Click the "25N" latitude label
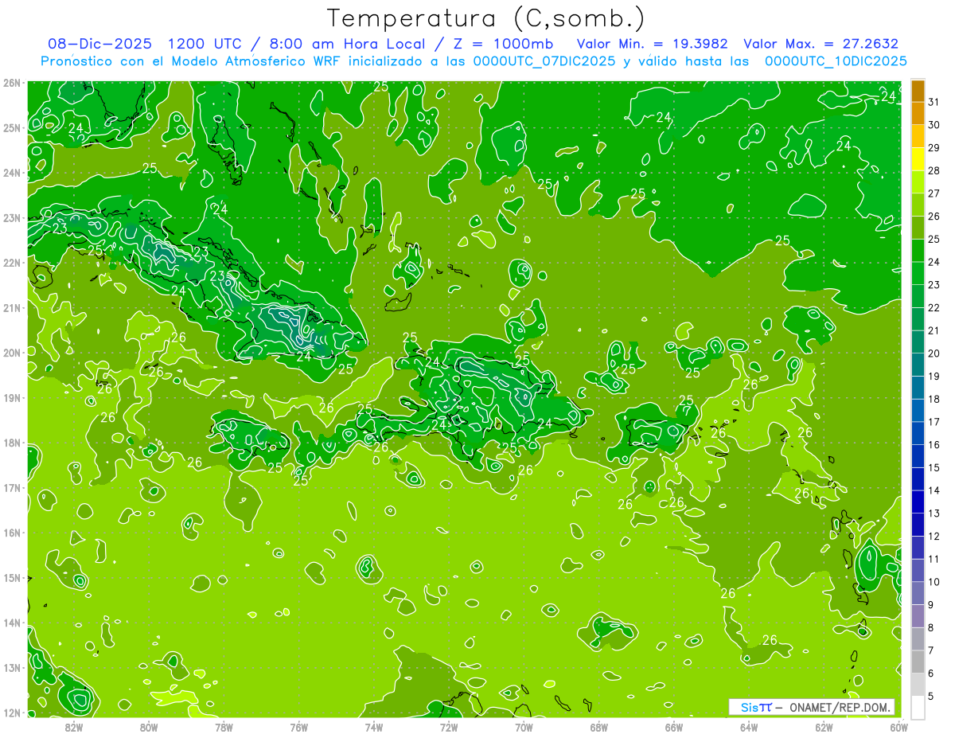The image size is (955, 738). click(x=12, y=127)
